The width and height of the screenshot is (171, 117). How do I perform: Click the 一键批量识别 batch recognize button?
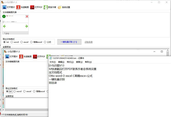tap(67, 42)
